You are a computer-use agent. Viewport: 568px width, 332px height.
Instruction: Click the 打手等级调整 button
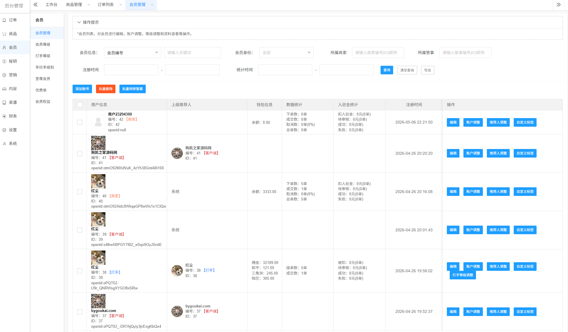[x=463, y=275]
